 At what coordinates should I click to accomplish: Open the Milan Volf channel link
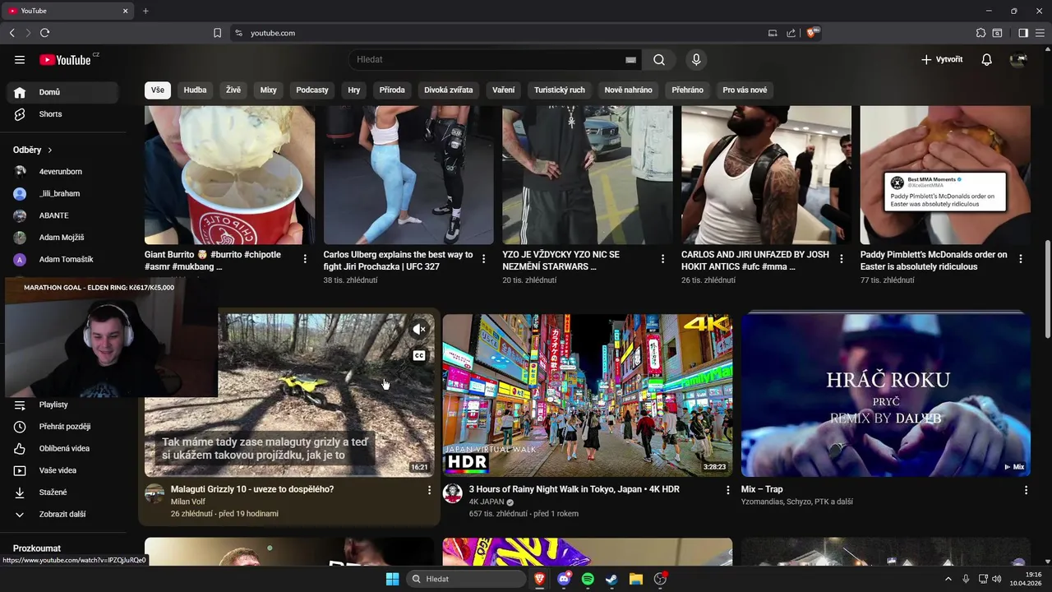[188, 502]
